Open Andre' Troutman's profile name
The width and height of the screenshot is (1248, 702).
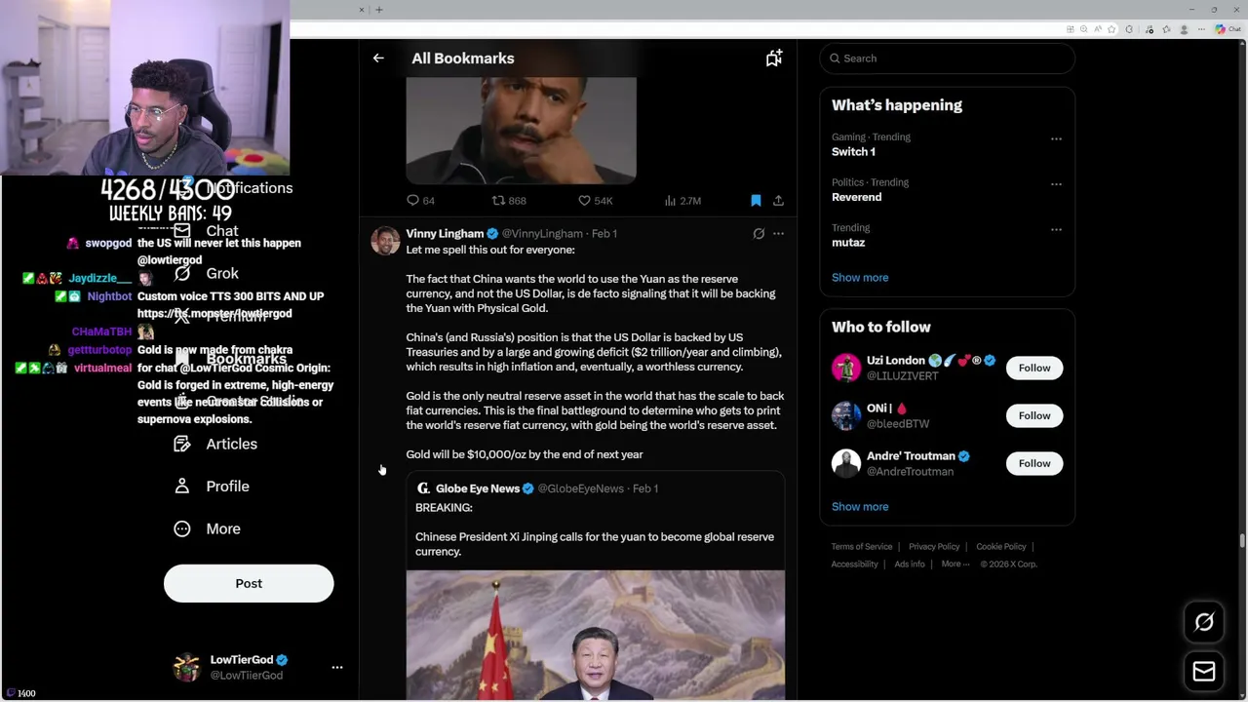coord(911,456)
